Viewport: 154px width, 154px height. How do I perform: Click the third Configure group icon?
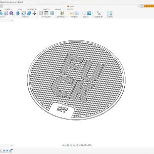pos(52,13)
